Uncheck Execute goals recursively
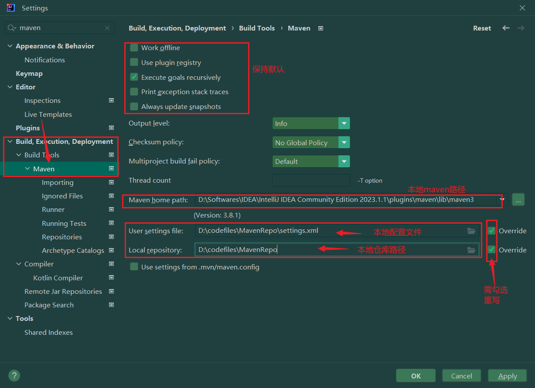Screen dimensions: 535x388 point(134,77)
